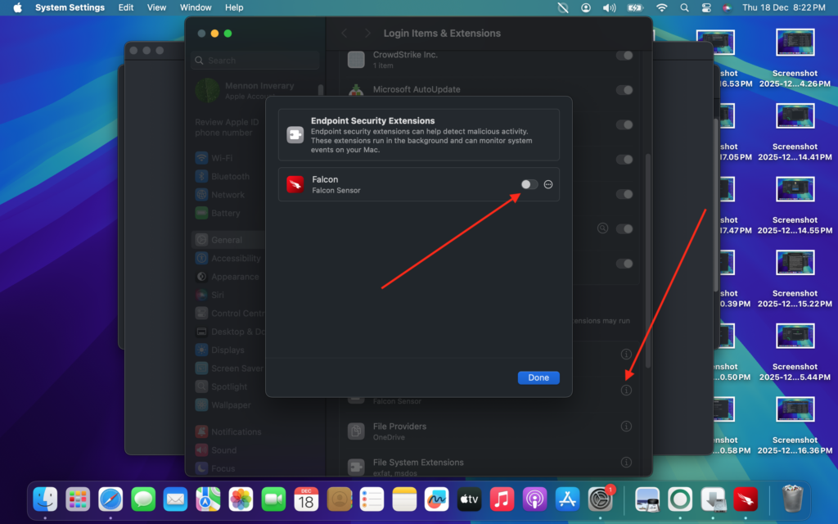Screen dimensions: 838x524
Task: Open the Help menu
Action: point(234,7)
